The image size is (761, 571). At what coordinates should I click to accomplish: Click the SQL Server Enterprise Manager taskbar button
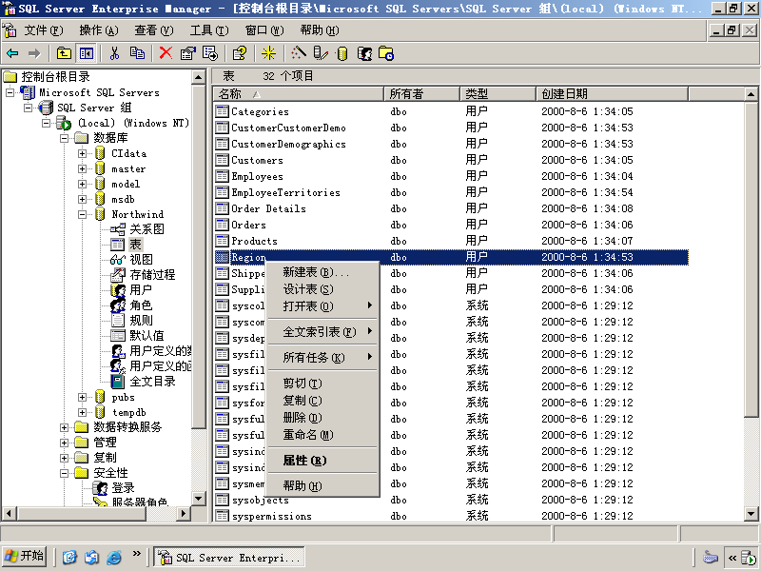point(229,557)
